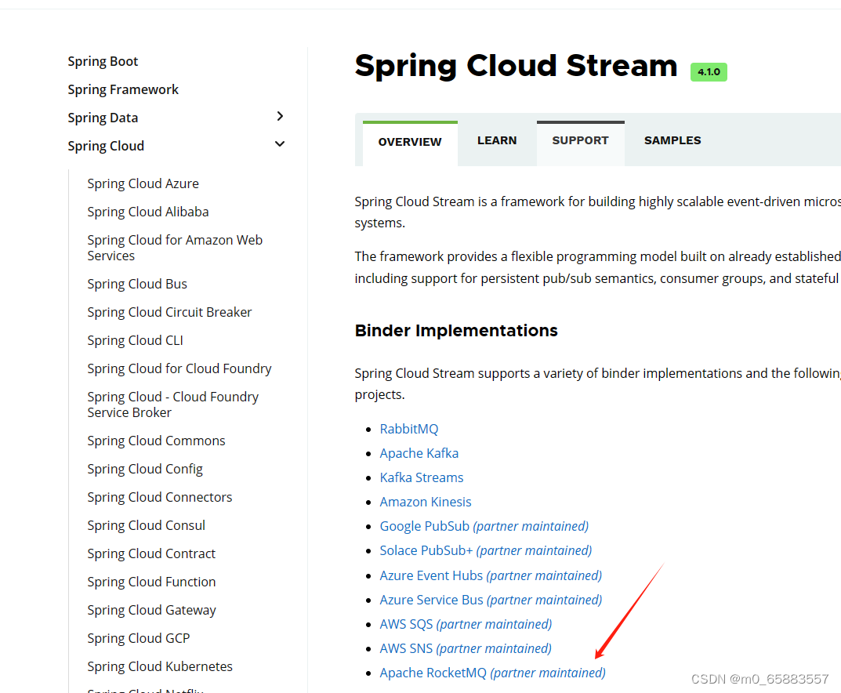The height and width of the screenshot is (693, 841).
Task: Follow the RabbitMQ binder link
Action: (x=409, y=429)
